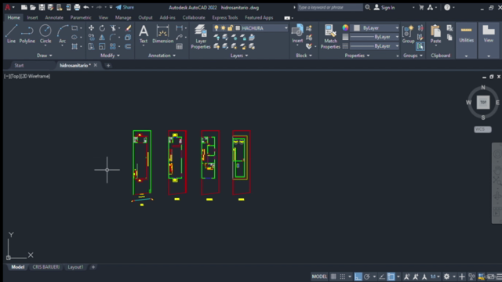Toggle layer on/off lightbulb icon
The height and width of the screenshot is (282, 502).
click(216, 28)
